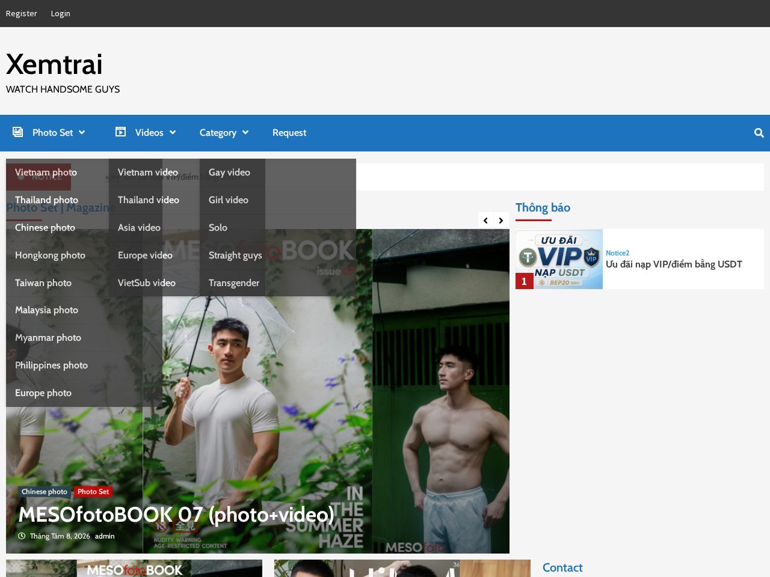Click the Tháng Tám 8, 2026 date
The image size is (770, 577).
tap(60, 536)
